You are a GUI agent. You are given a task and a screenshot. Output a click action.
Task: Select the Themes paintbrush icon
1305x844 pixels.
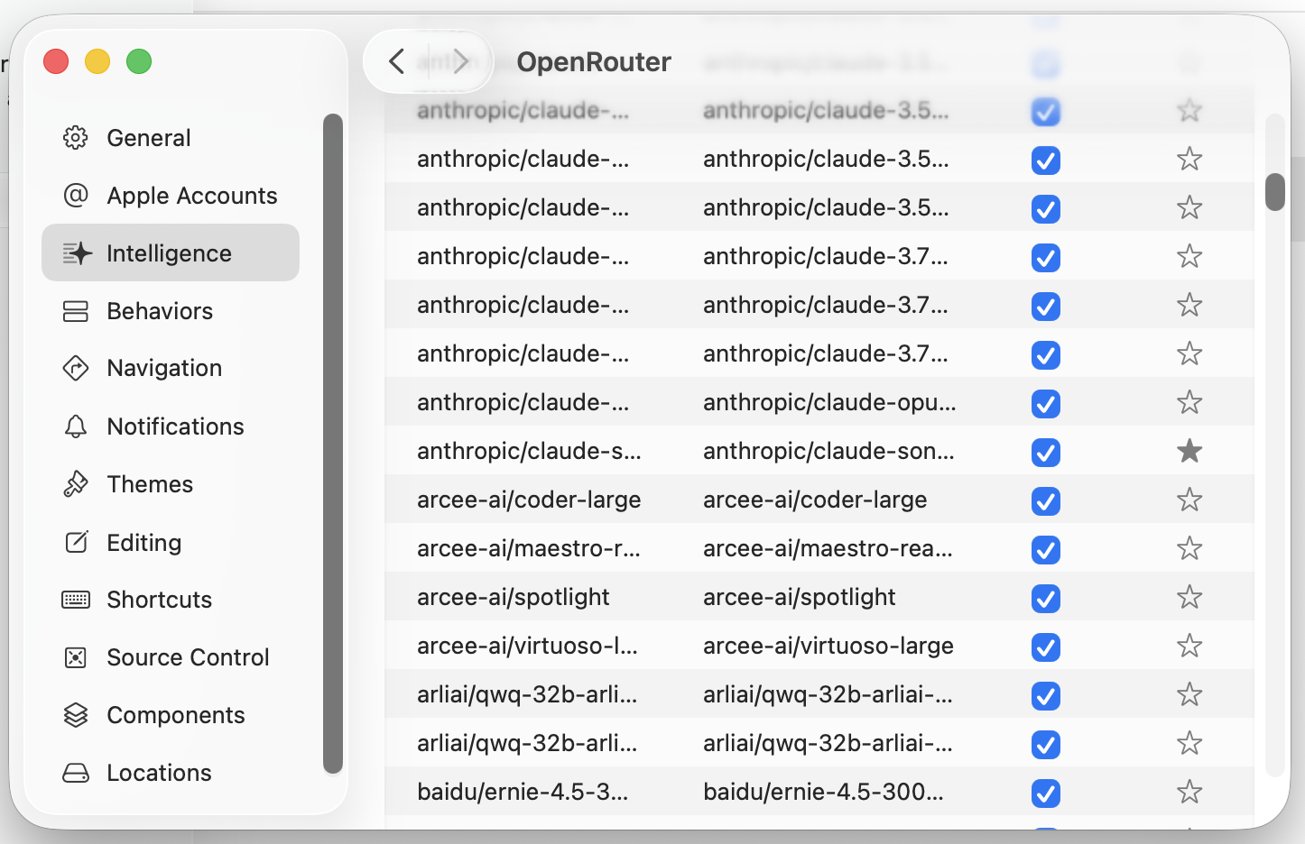(76, 484)
